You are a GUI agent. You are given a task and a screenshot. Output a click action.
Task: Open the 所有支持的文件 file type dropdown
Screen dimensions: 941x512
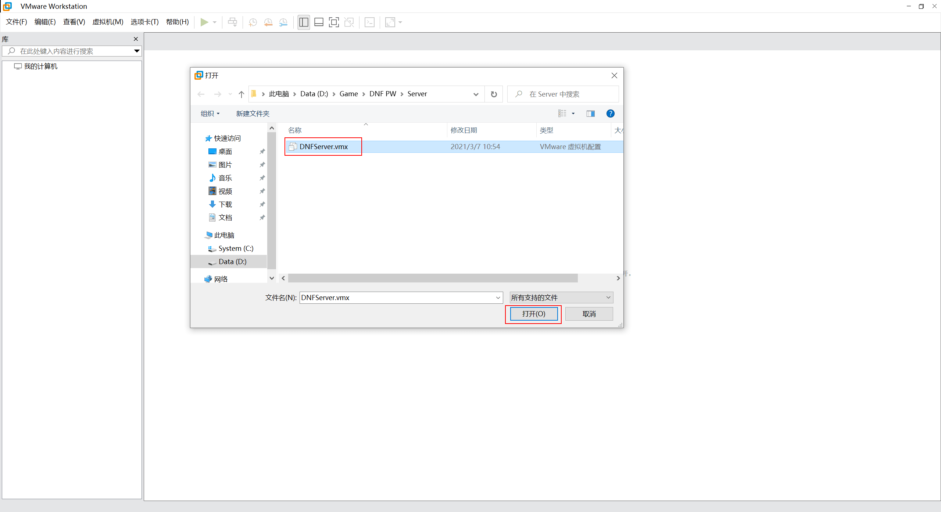pyautogui.click(x=561, y=298)
